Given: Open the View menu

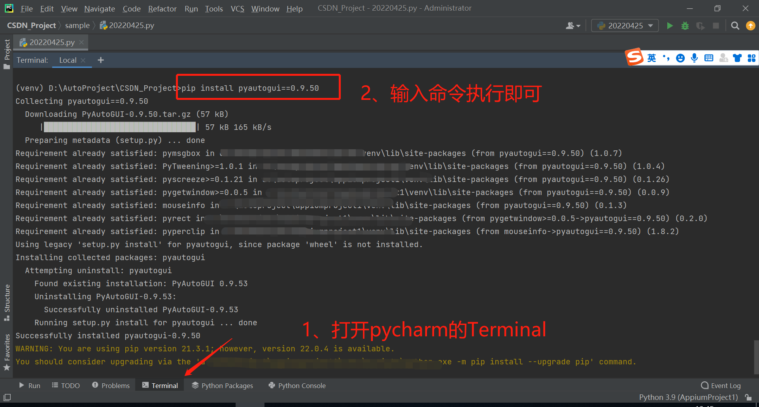Looking at the screenshot, I should pos(69,8).
